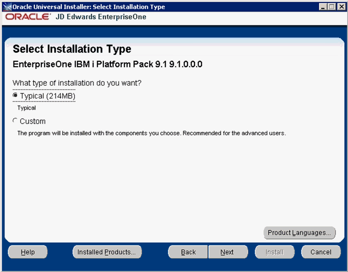348x272 pixels.
Task: Choose the Custom installation radio button
Action: coord(15,121)
